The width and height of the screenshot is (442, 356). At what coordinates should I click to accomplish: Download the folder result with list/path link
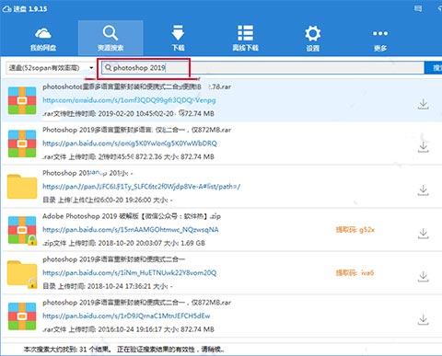[x=424, y=190]
